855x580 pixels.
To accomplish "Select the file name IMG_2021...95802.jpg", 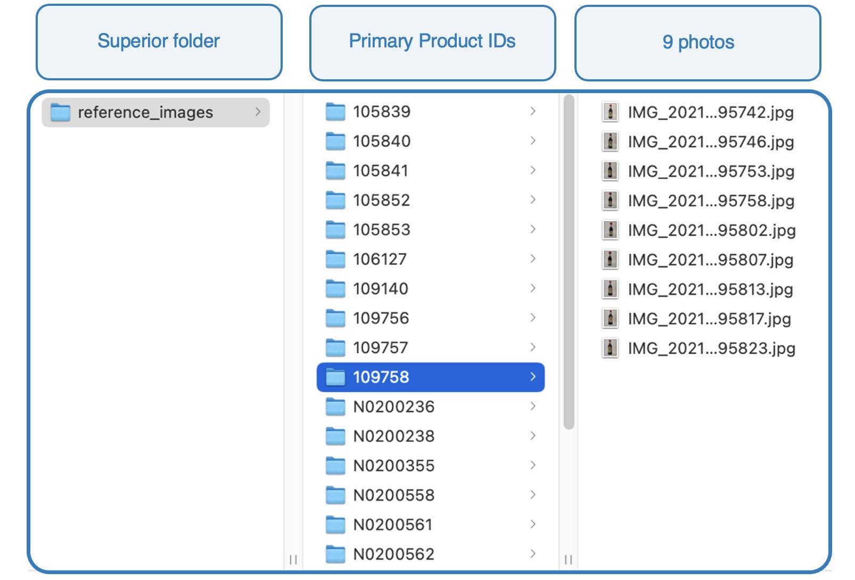I will 712,230.
